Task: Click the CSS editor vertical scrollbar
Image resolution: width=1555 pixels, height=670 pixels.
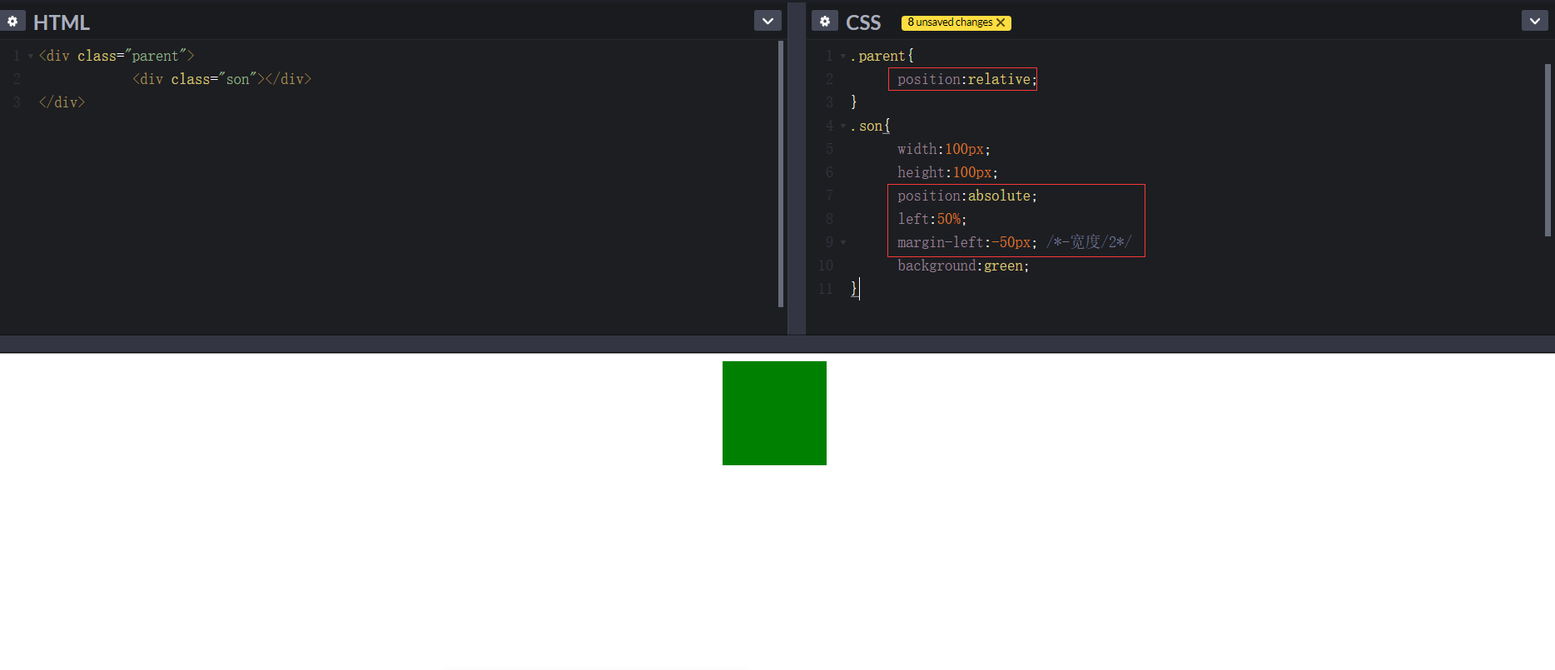Action: click(x=1548, y=150)
